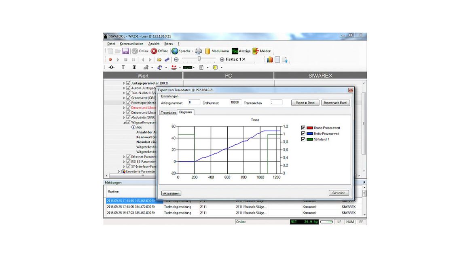Expand the Prozessperipherie tree node

[124, 103]
